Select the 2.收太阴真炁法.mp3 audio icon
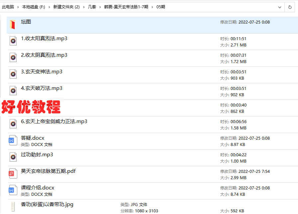The height and width of the screenshot is (214, 298). tap(13, 58)
